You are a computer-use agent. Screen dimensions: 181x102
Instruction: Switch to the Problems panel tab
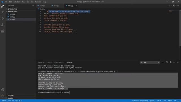(41, 62)
